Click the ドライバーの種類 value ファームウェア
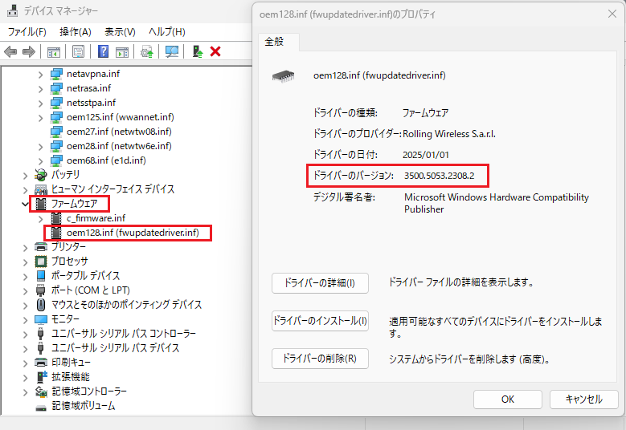626x430 pixels. [x=425, y=113]
